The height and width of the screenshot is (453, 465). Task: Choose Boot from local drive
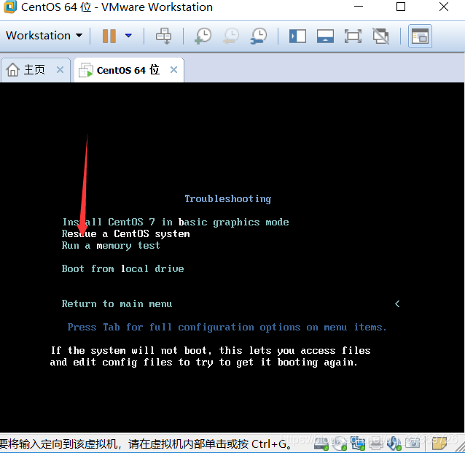[122, 268]
